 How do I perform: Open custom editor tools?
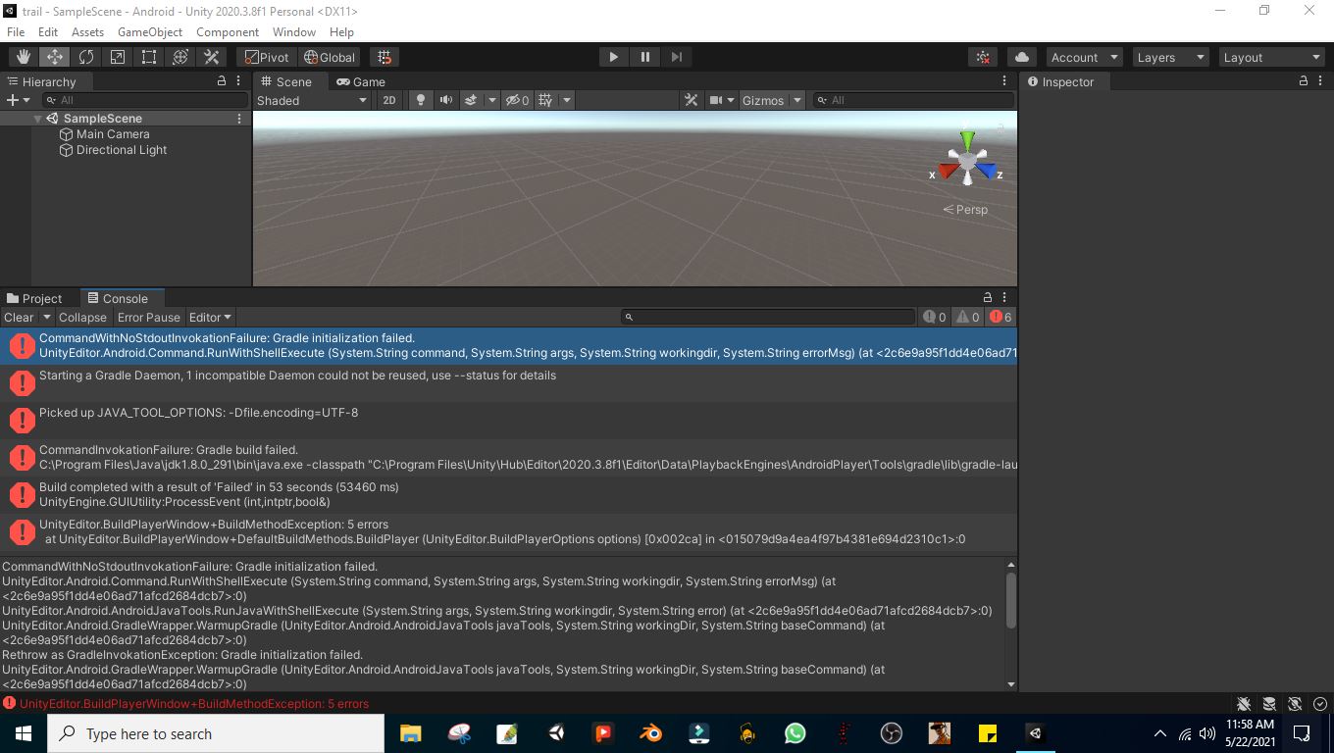pos(212,57)
